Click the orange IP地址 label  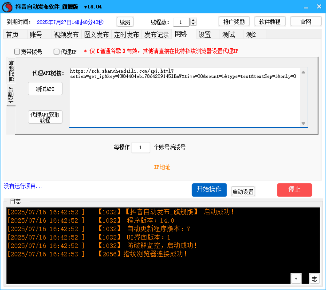click(162, 167)
